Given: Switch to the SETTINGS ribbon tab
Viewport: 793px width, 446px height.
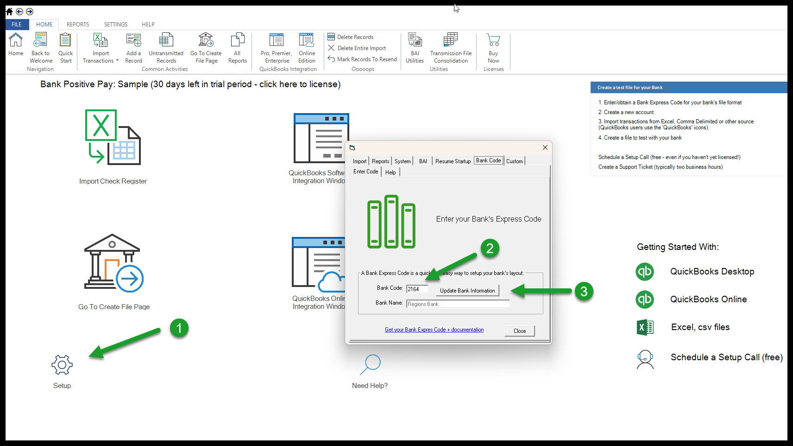Looking at the screenshot, I should pos(116,25).
